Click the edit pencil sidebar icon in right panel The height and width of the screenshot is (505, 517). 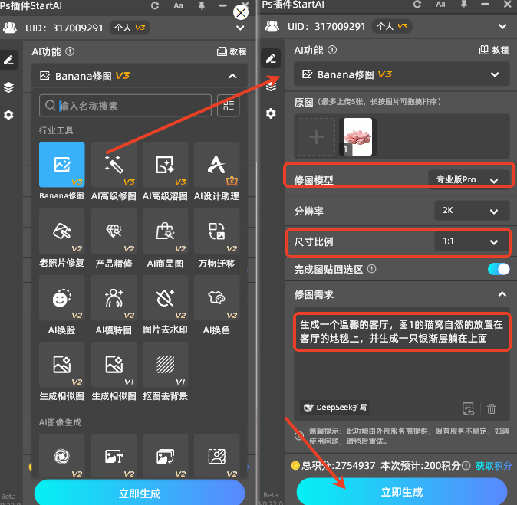pos(271,58)
